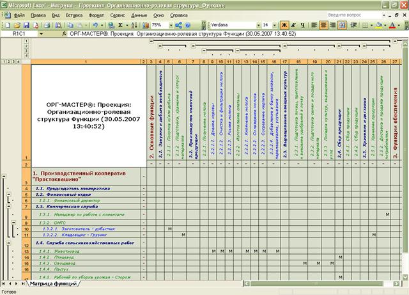This screenshot has width=409, height=295.
Task: Toggle Center alignment
Action: click(323, 25)
